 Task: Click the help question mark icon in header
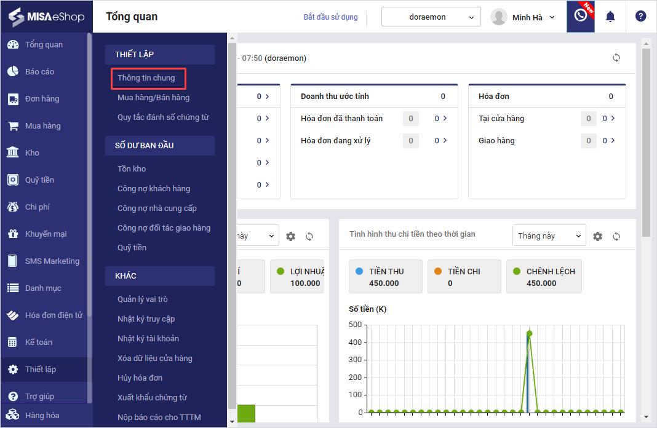640,17
